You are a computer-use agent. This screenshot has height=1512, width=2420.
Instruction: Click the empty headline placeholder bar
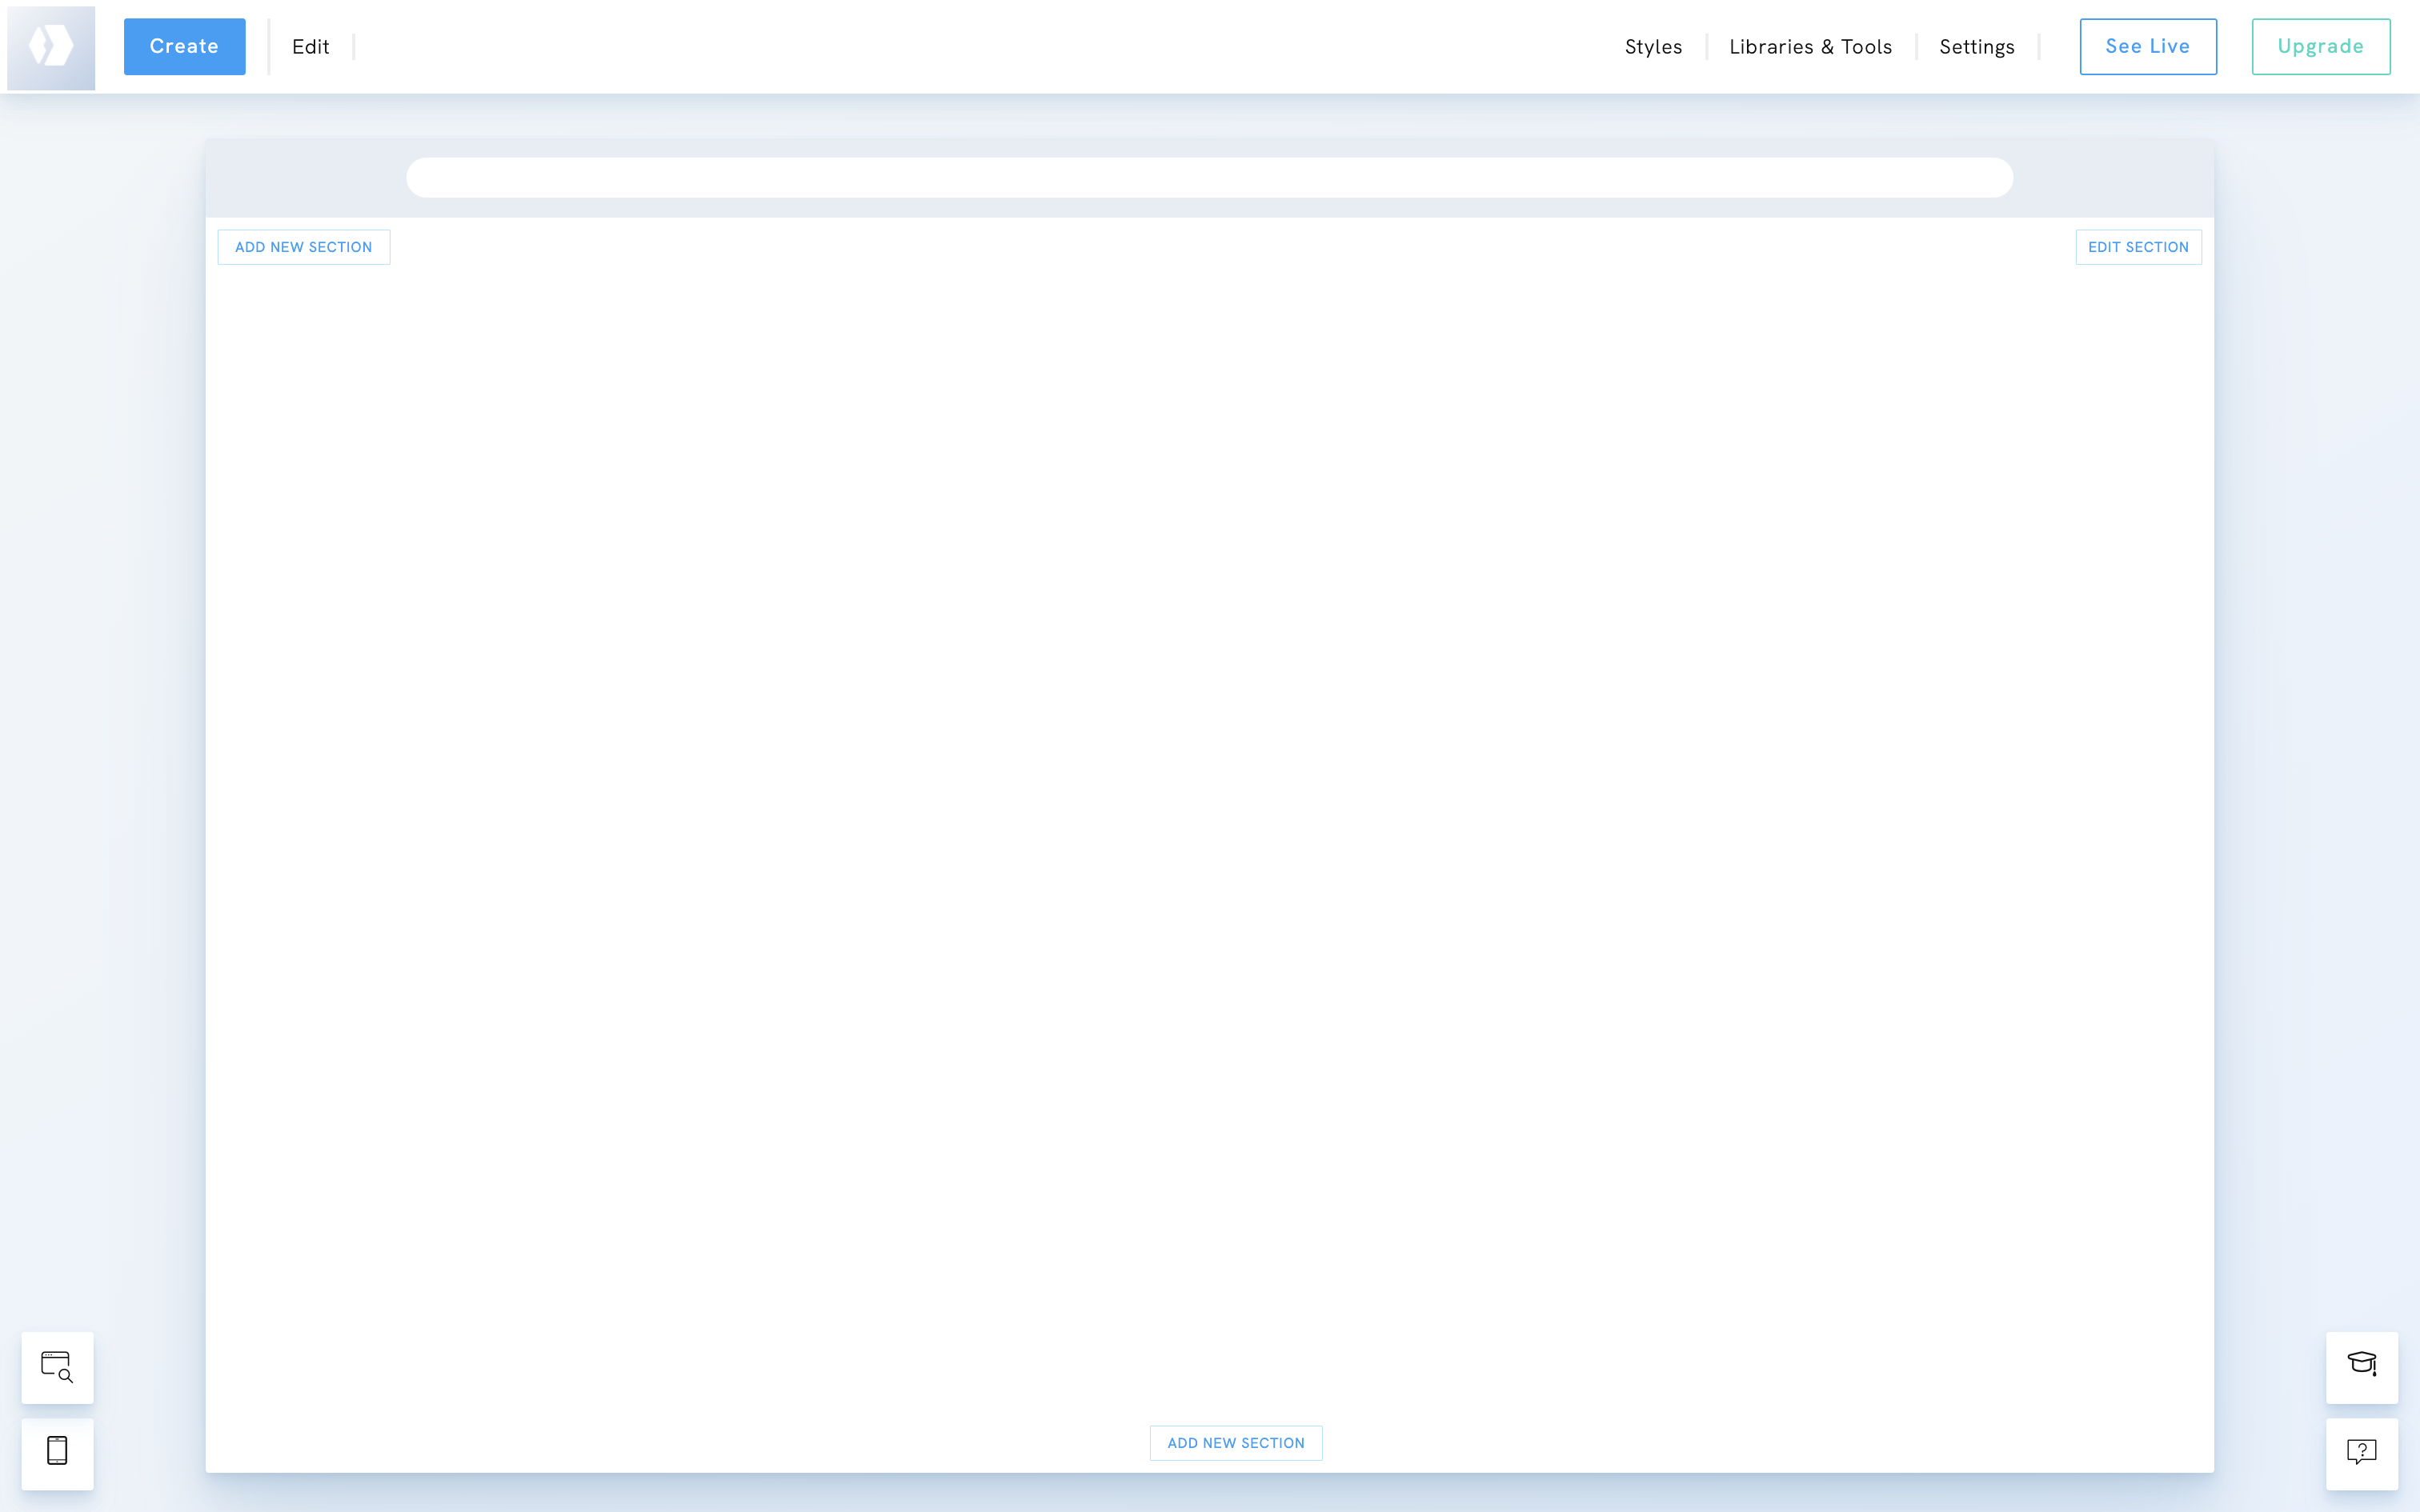1209,177
